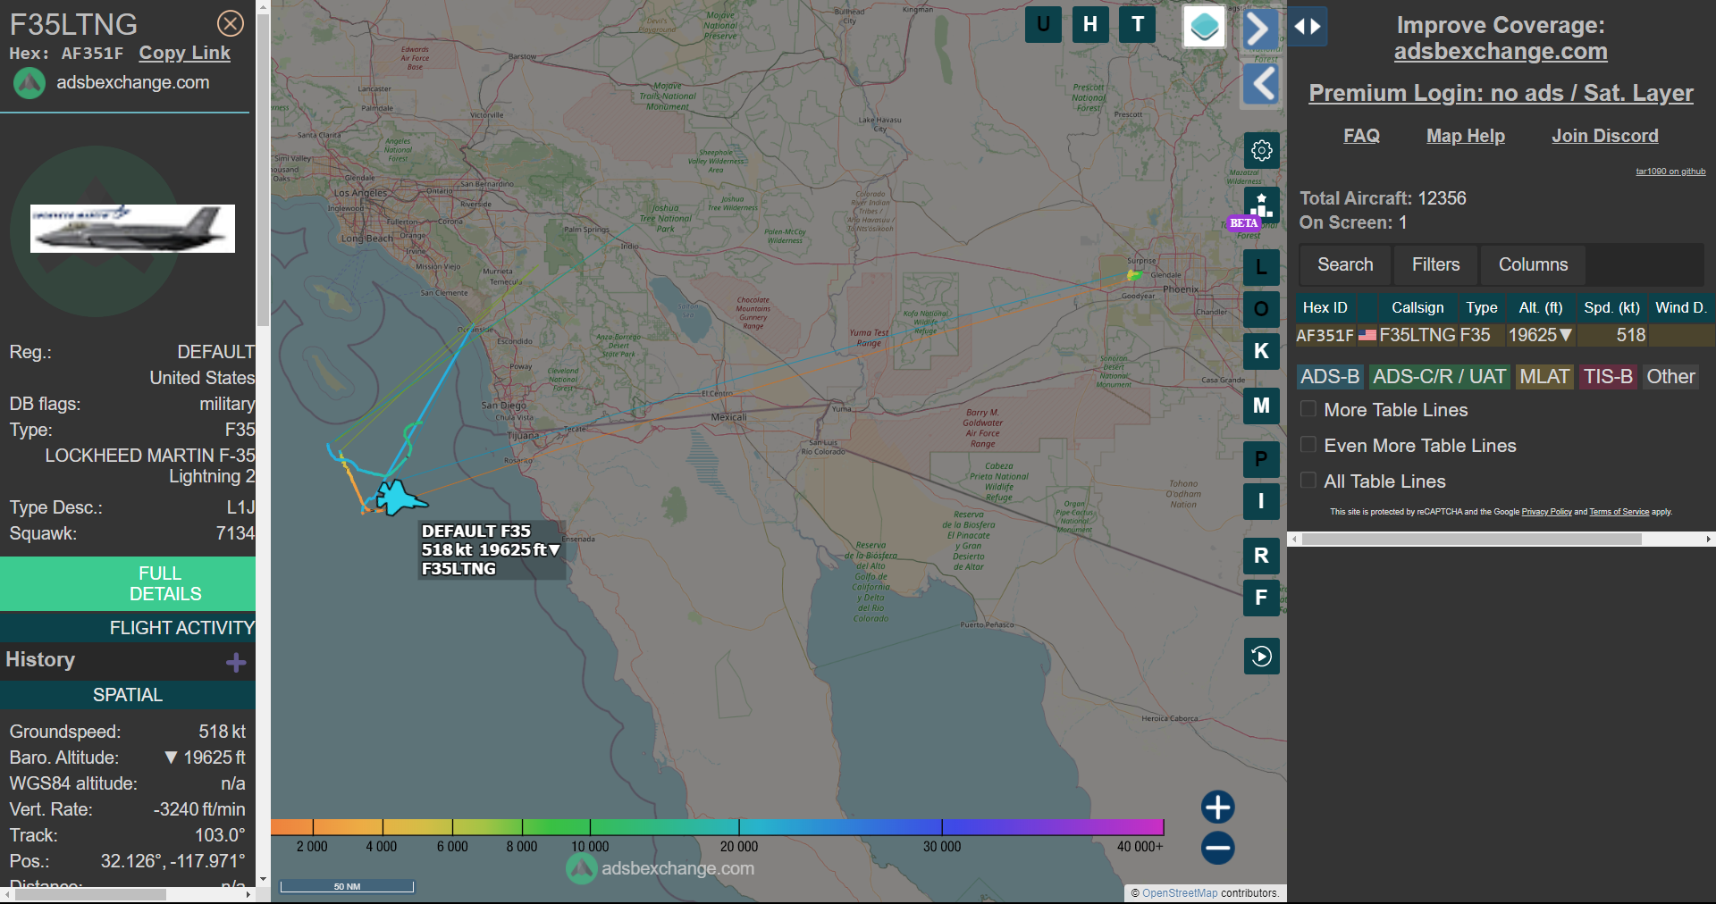Click the 10 000 mark on altitude color scale
This screenshot has height=904, width=1716.
590,846
